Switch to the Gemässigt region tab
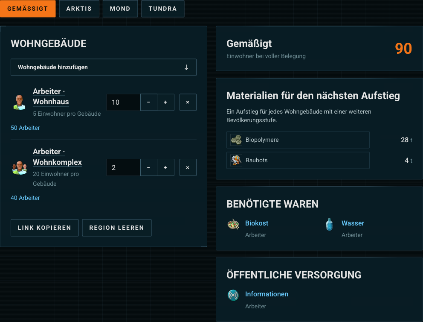This screenshot has width=423, height=322. (28, 9)
